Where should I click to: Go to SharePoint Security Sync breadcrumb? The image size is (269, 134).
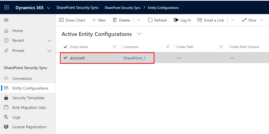pyautogui.click(x=123, y=8)
